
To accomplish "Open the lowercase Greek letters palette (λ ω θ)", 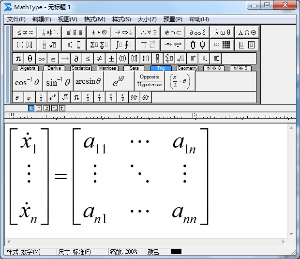I will click(222, 32).
